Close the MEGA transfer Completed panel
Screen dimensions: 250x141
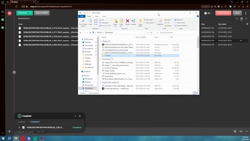coord(80,116)
